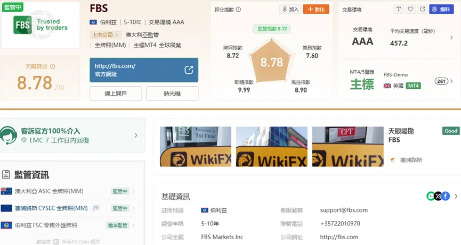Image resolution: width=461 pixels, height=245 pixels.
Task: Click the orange 對比 compare button
Action: (x=316, y=9)
